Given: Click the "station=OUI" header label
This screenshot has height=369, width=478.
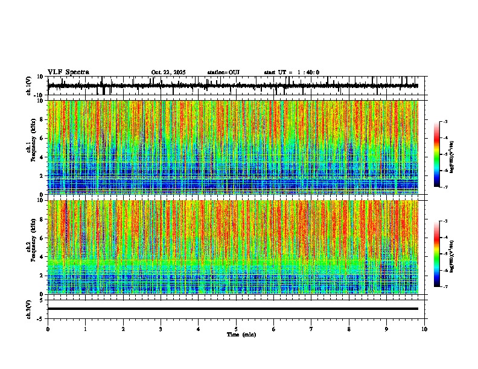Looking at the screenshot, I should (x=223, y=72).
